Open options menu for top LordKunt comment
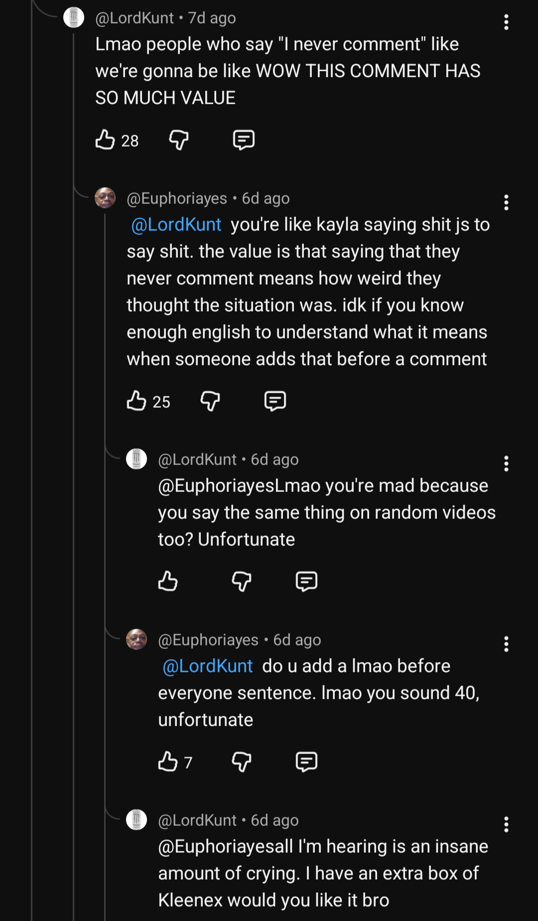538x921 pixels. pos(506,22)
